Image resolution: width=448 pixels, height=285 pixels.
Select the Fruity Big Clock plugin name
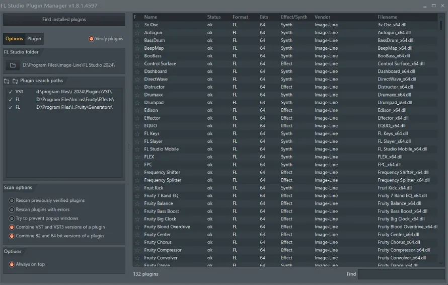point(160,219)
